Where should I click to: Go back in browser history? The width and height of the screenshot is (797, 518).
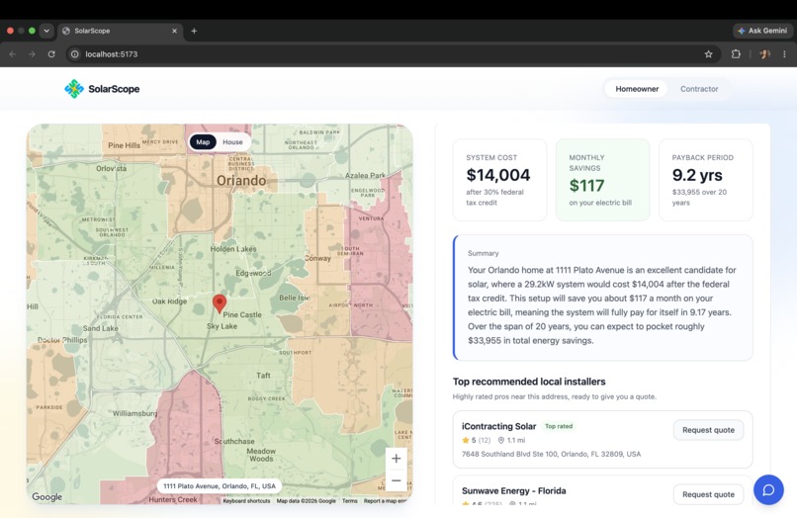[13, 54]
